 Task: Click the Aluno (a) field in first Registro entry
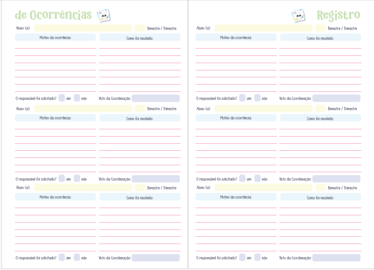click(x=264, y=28)
